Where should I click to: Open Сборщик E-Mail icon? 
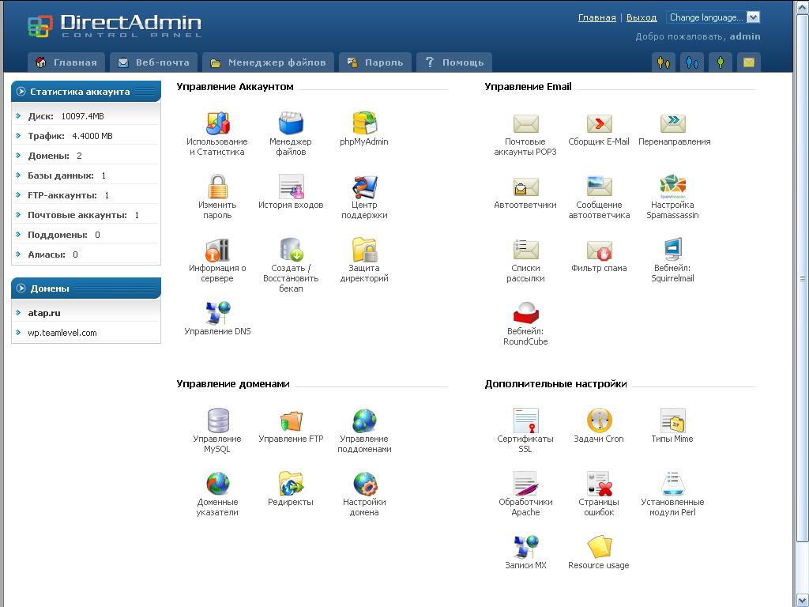tap(599, 123)
